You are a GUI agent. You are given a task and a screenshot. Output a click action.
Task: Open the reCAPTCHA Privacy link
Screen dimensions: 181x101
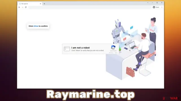pos(111,53)
